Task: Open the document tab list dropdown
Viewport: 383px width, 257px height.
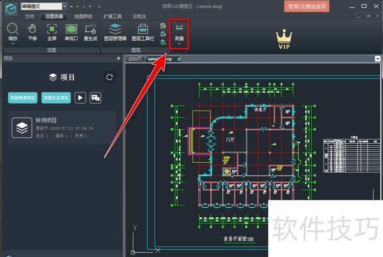Action: click(x=378, y=59)
